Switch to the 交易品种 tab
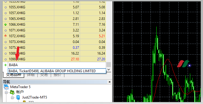The image size is (203, 104). click(14, 75)
